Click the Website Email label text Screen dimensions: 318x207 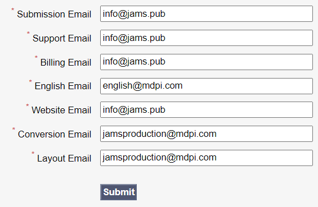point(61,110)
